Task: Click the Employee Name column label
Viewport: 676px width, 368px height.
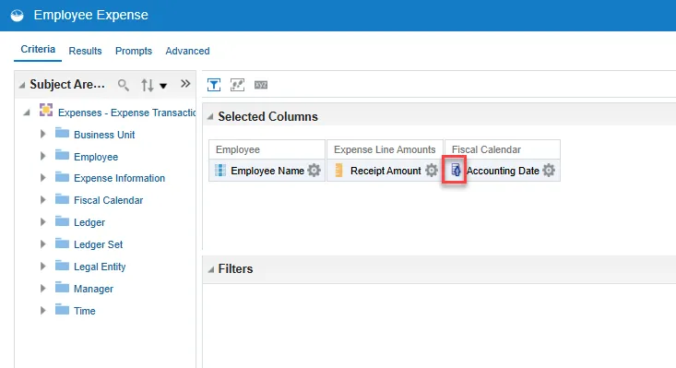Action: [267, 171]
